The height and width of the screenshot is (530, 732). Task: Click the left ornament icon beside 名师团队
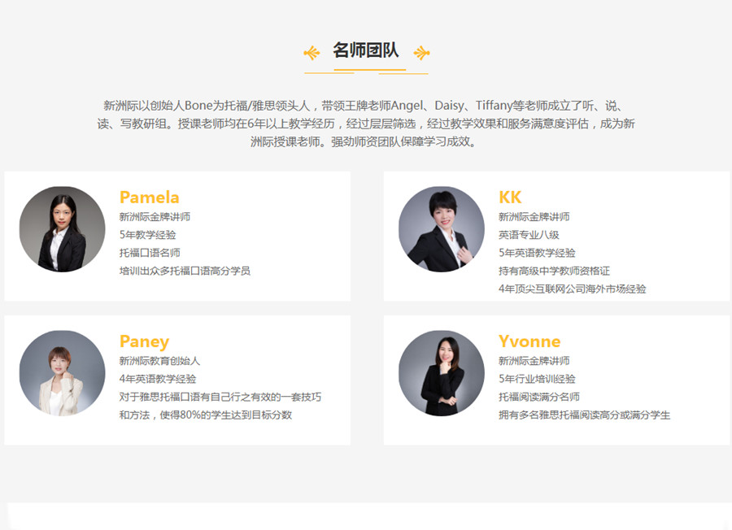pos(312,54)
